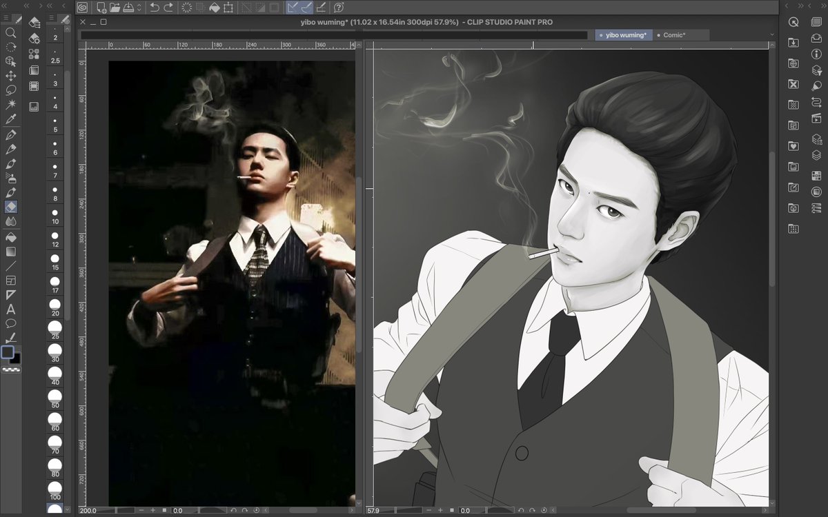Toggle Snap to Grid button
The image size is (828, 517).
[322, 8]
